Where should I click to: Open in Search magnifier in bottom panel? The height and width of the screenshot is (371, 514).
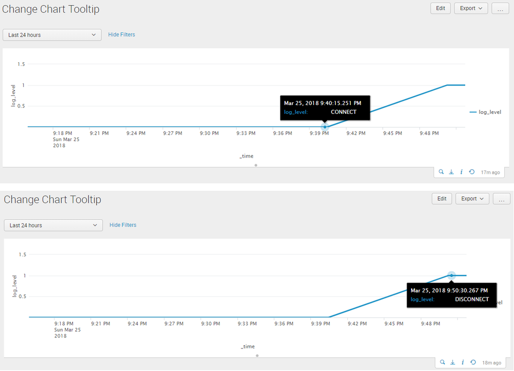[442, 362]
